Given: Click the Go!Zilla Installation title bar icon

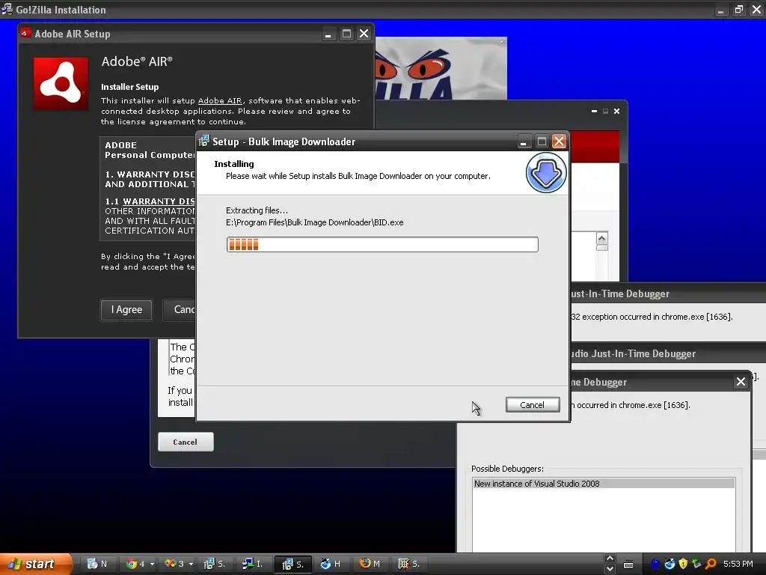Looking at the screenshot, I should point(7,9).
